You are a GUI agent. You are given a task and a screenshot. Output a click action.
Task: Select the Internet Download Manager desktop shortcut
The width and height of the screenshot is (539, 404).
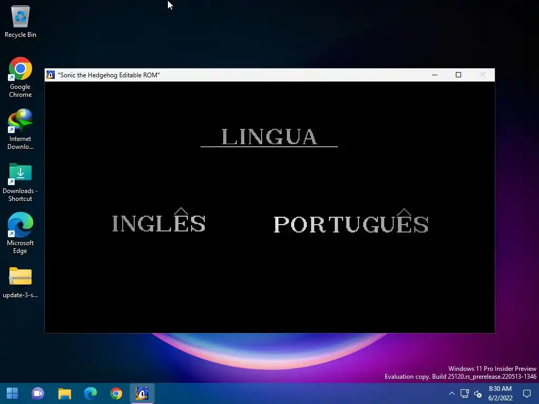tap(21, 129)
